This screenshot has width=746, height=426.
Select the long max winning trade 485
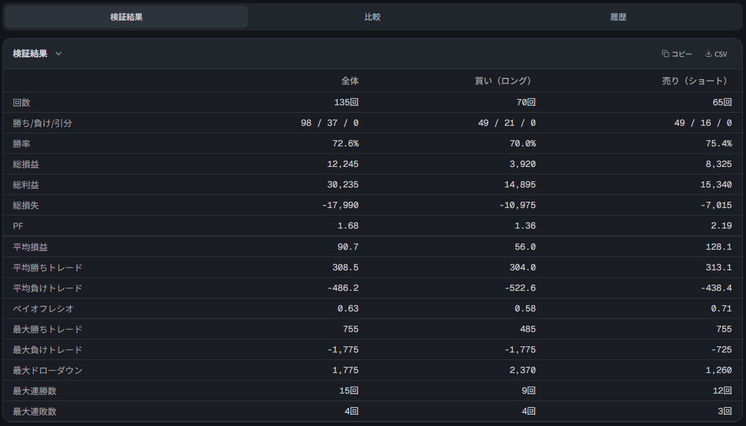528,329
